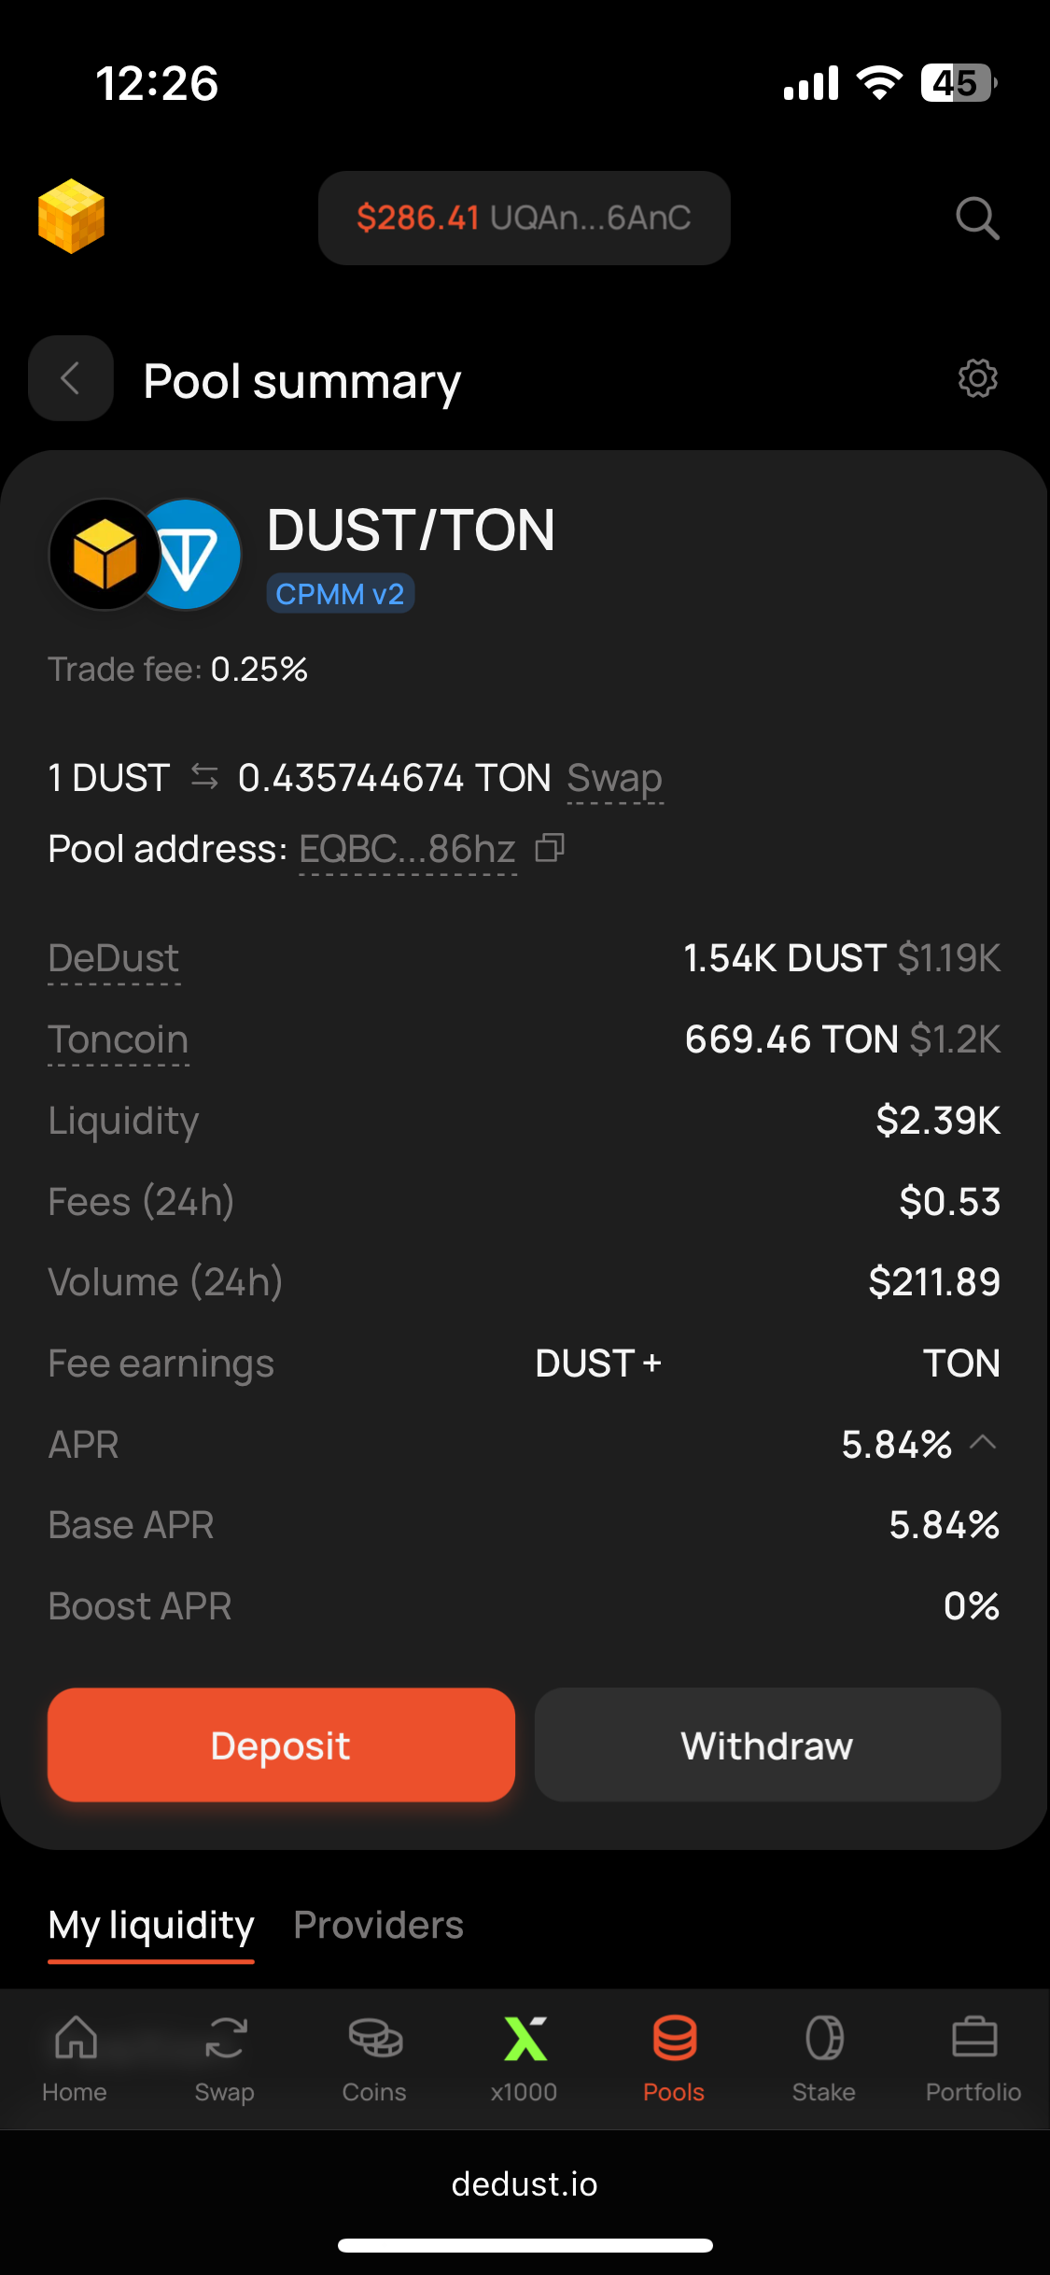
Task: Go to the Stake section
Action: (x=823, y=2055)
